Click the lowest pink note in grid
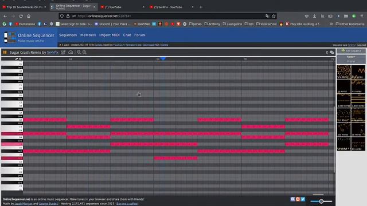 [x=176, y=158]
